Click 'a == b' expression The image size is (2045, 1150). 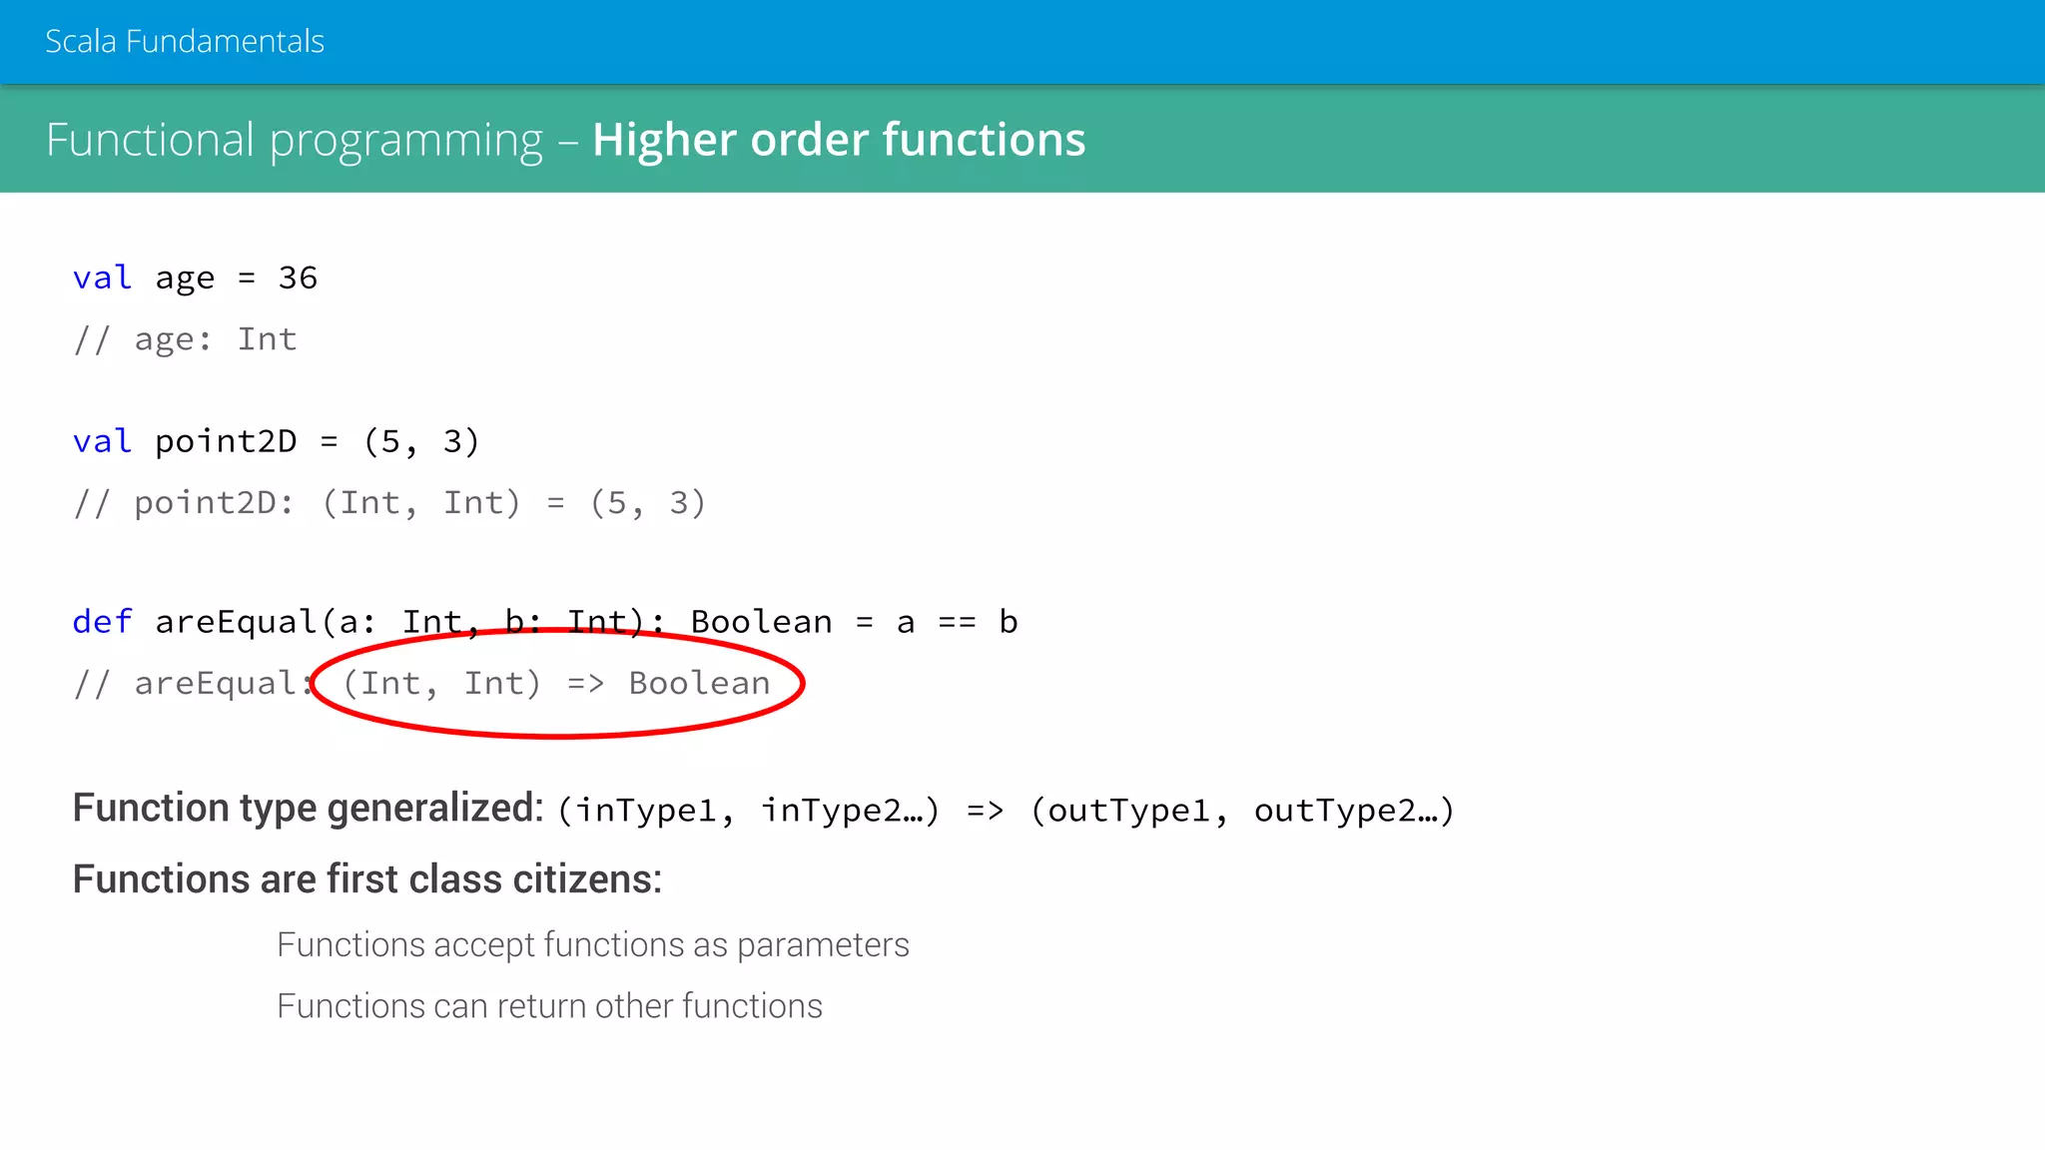click(x=957, y=622)
